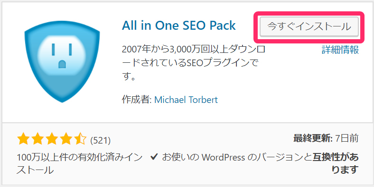374x187 pixels.
Task: Click the お使いの WordPress のバージョンと text
Action: pyautogui.click(x=237, y=157)
